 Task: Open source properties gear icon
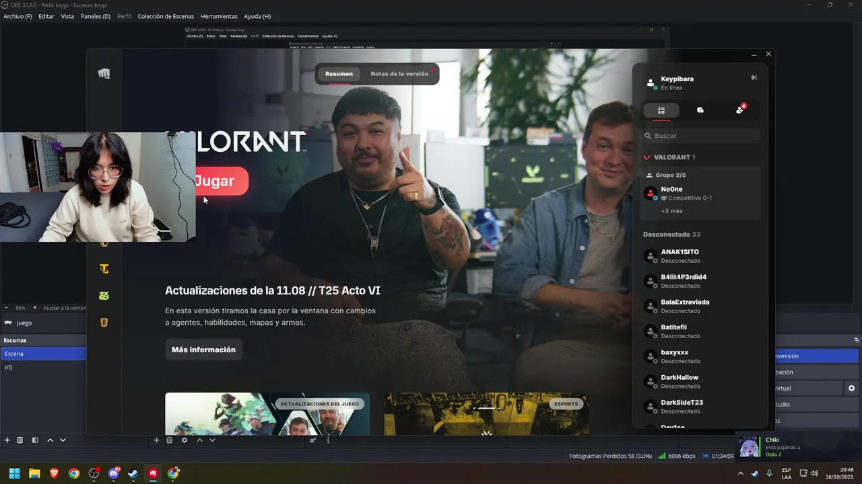coord(185,440)
